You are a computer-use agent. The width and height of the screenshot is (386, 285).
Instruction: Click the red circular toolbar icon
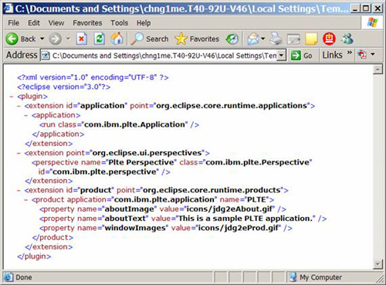pyautogui.click(x=329, y=39)
